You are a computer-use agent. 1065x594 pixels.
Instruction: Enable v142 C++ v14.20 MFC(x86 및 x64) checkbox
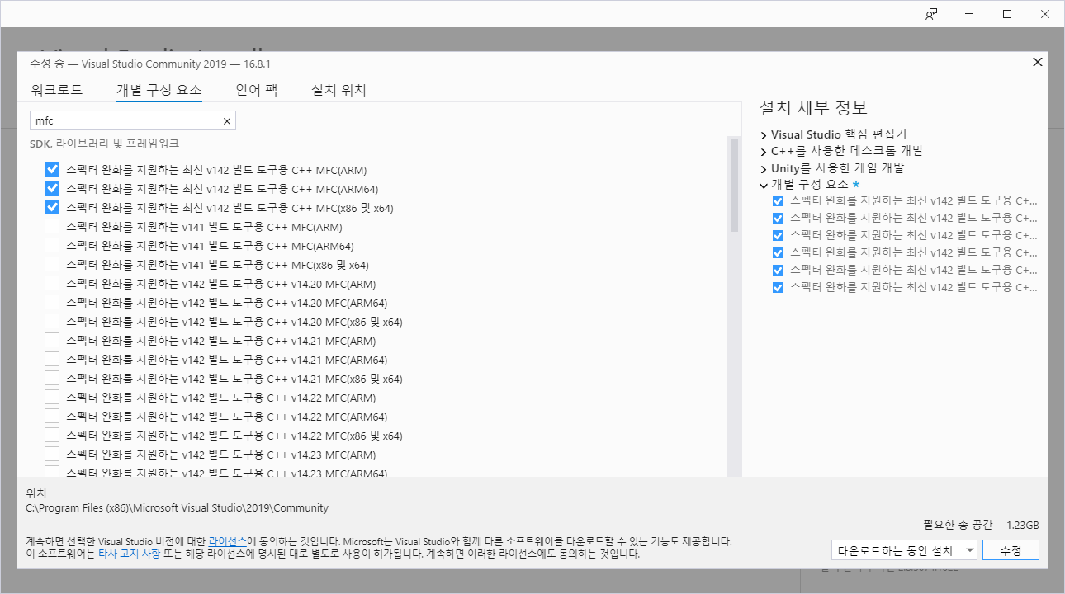tap(52, 322)
